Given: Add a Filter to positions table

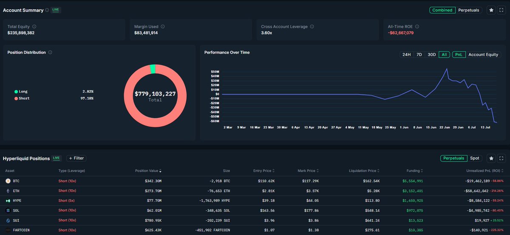Looking at the screenshot, I should (x=76, y=158).
